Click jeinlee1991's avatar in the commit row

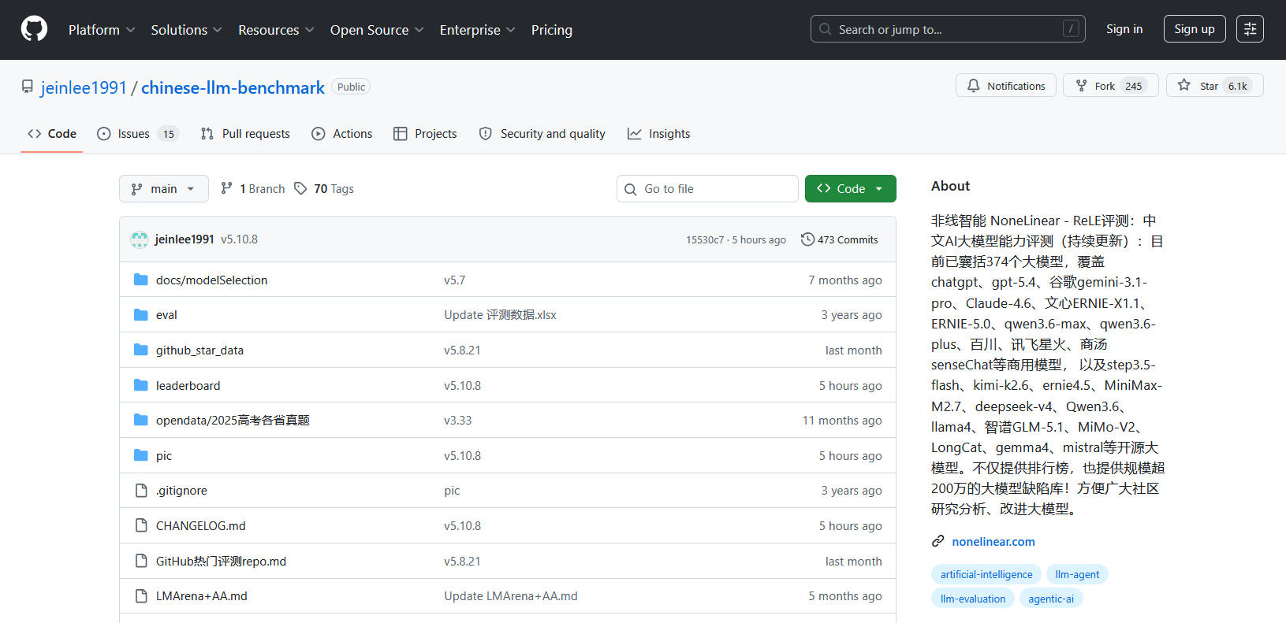pos(140,239)
